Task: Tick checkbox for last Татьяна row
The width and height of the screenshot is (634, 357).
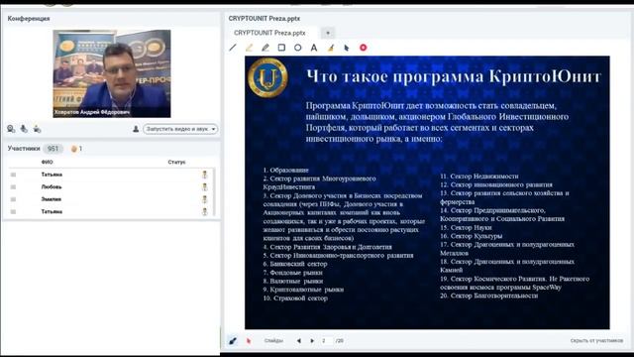Action: [13, 211]
